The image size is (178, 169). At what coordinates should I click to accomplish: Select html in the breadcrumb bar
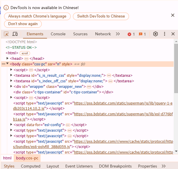tap(7, 158)
